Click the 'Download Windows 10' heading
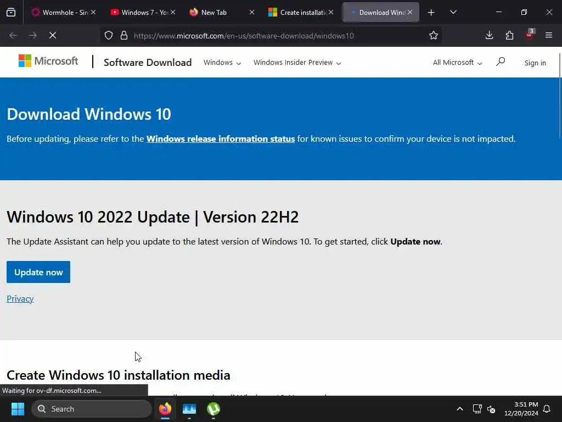Image resolution: width=562 pixels, height=422 pixels. (x=89, y=114)
